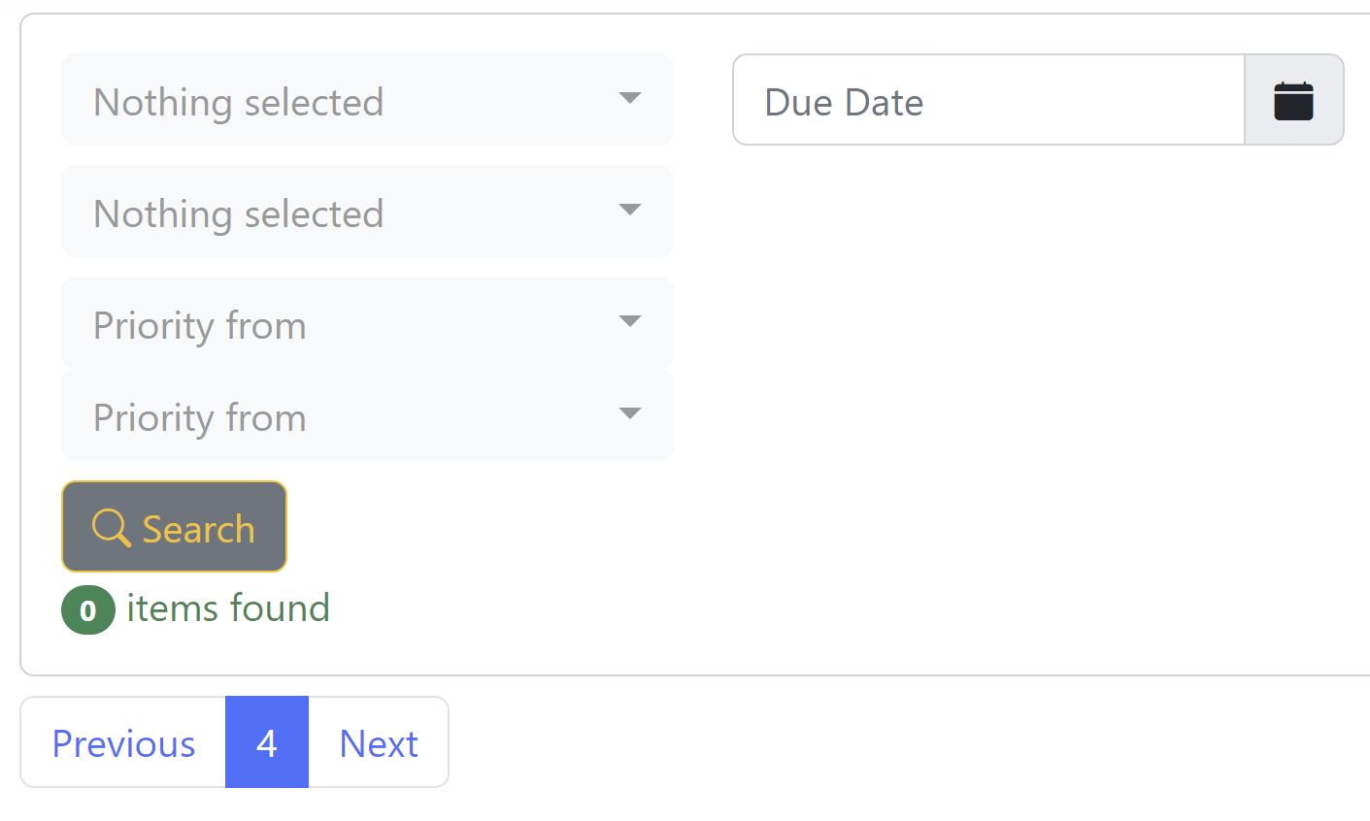The height and width of the screenshot is (821, 1370).
Task: Click the Search button
Action: point(174,527)
